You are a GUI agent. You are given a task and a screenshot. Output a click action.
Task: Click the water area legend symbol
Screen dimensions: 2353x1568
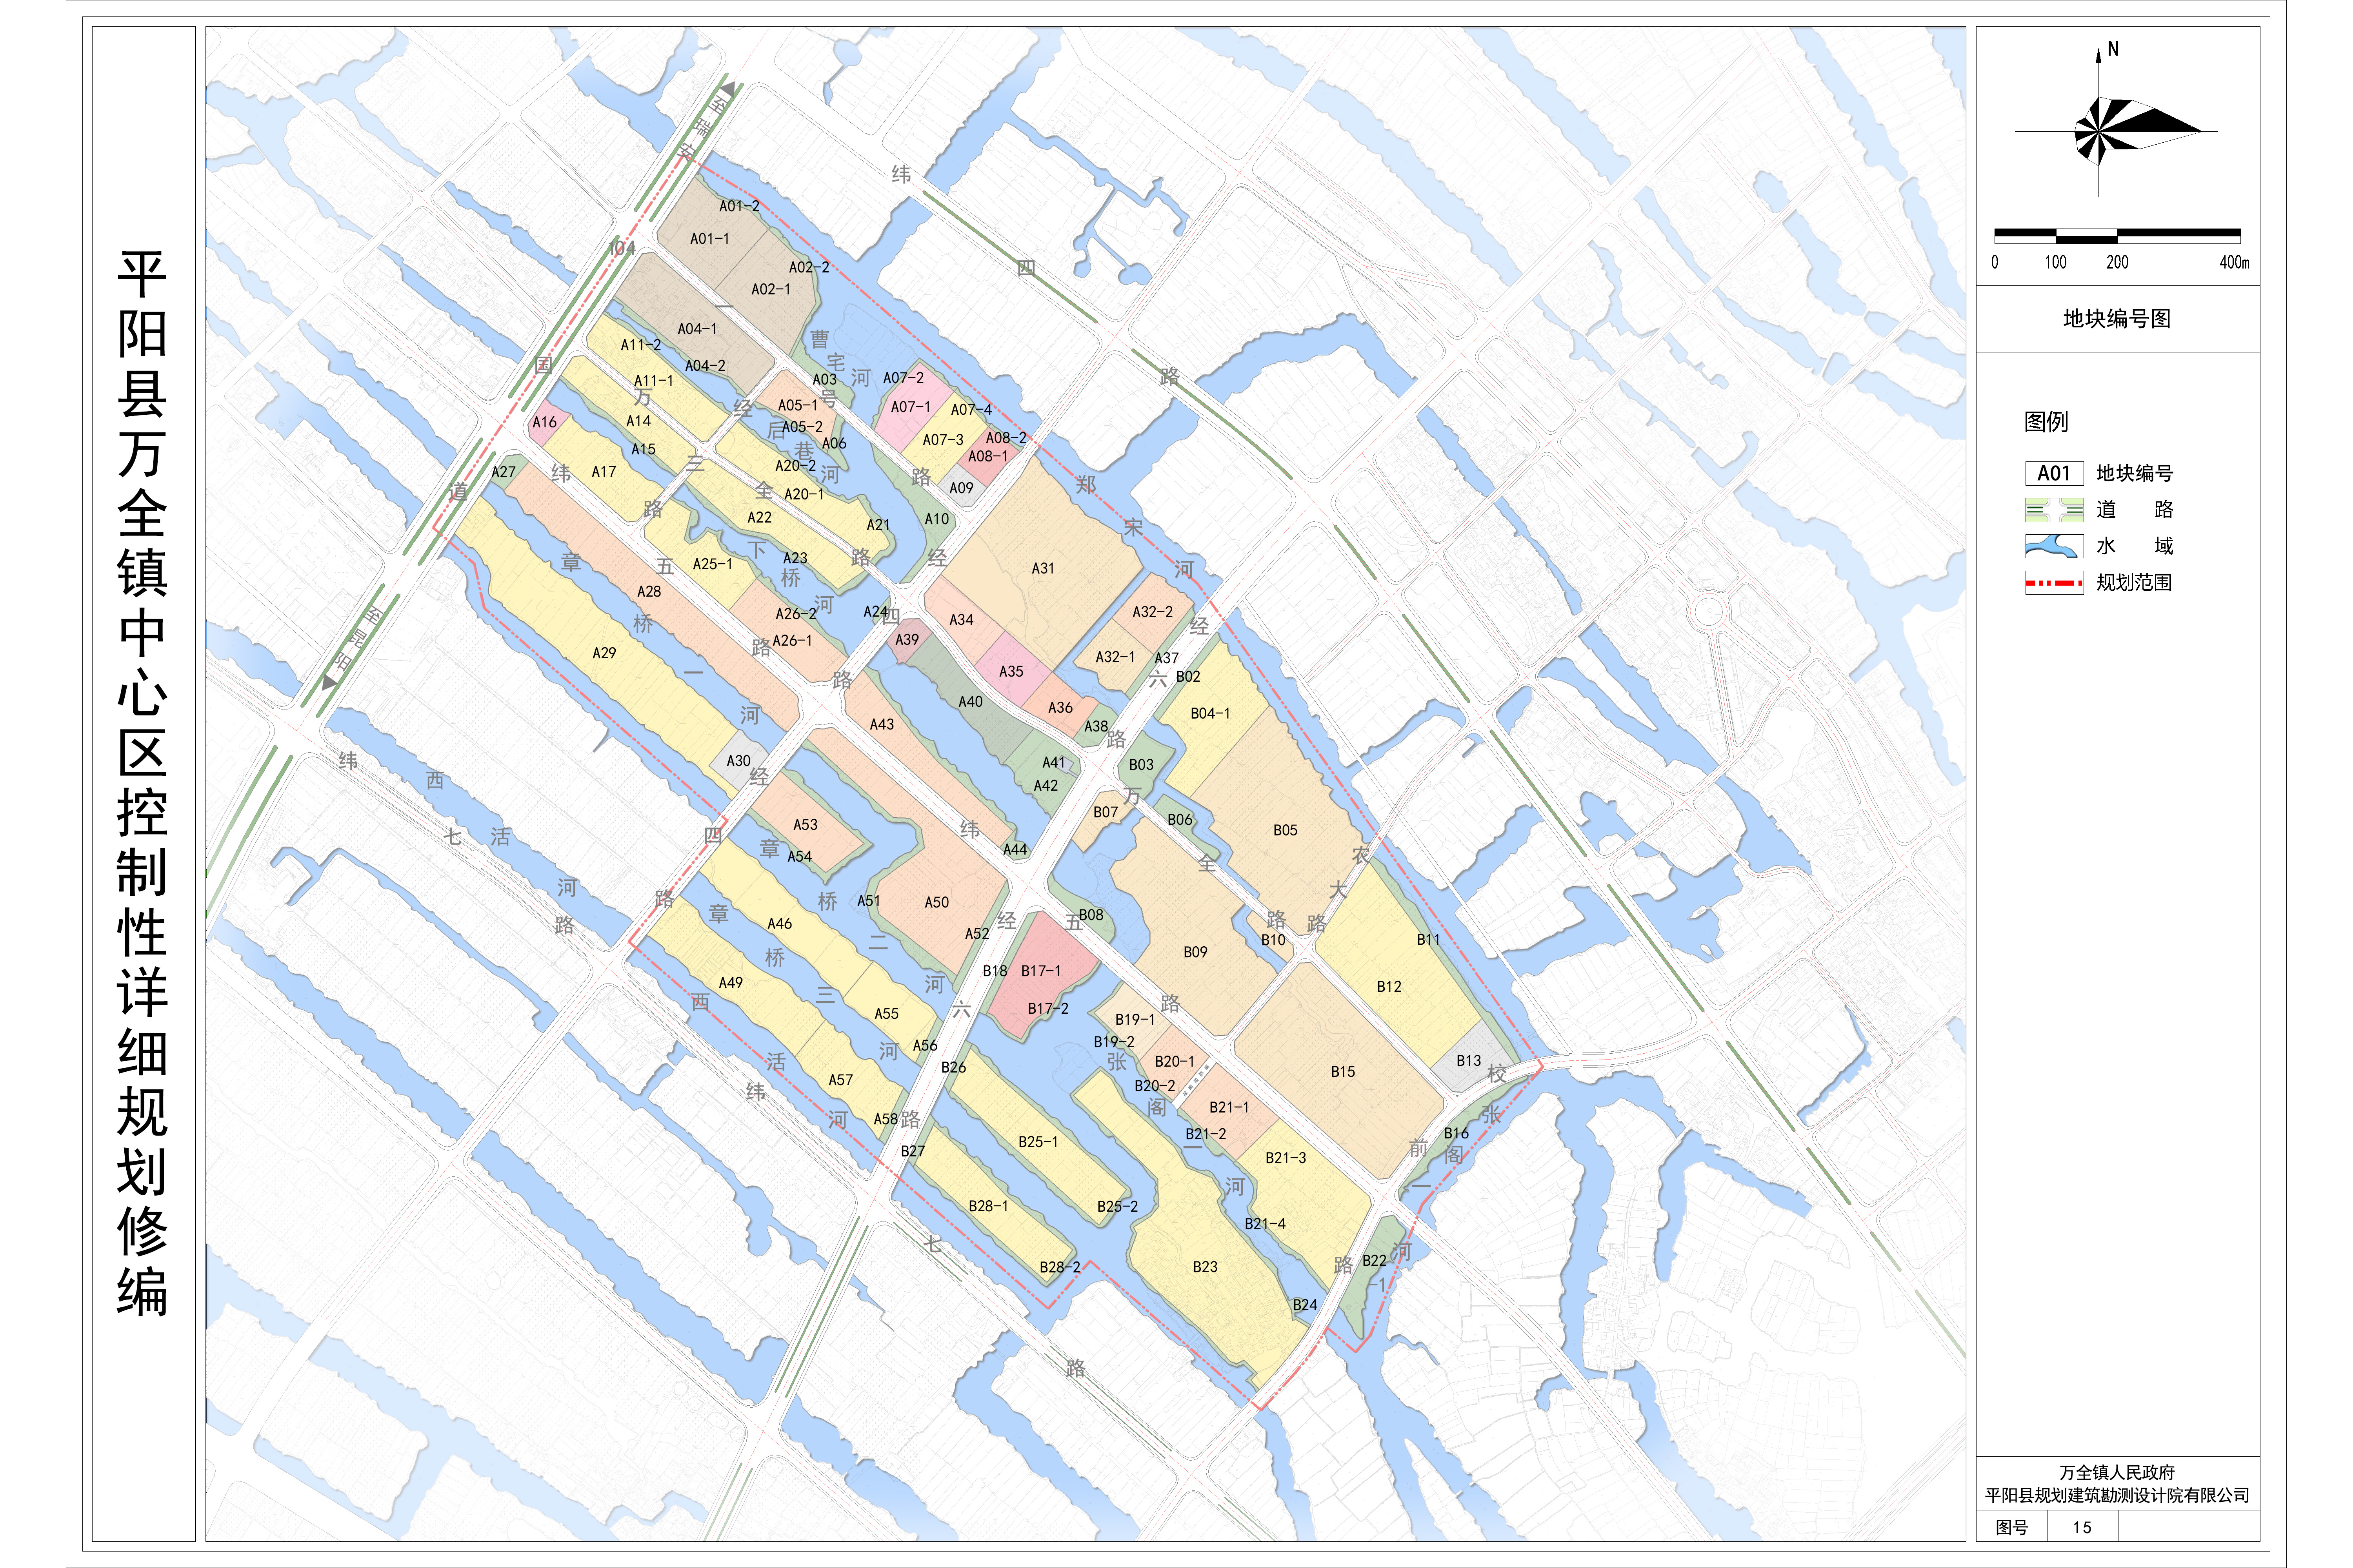click(x=2054, y=546)
